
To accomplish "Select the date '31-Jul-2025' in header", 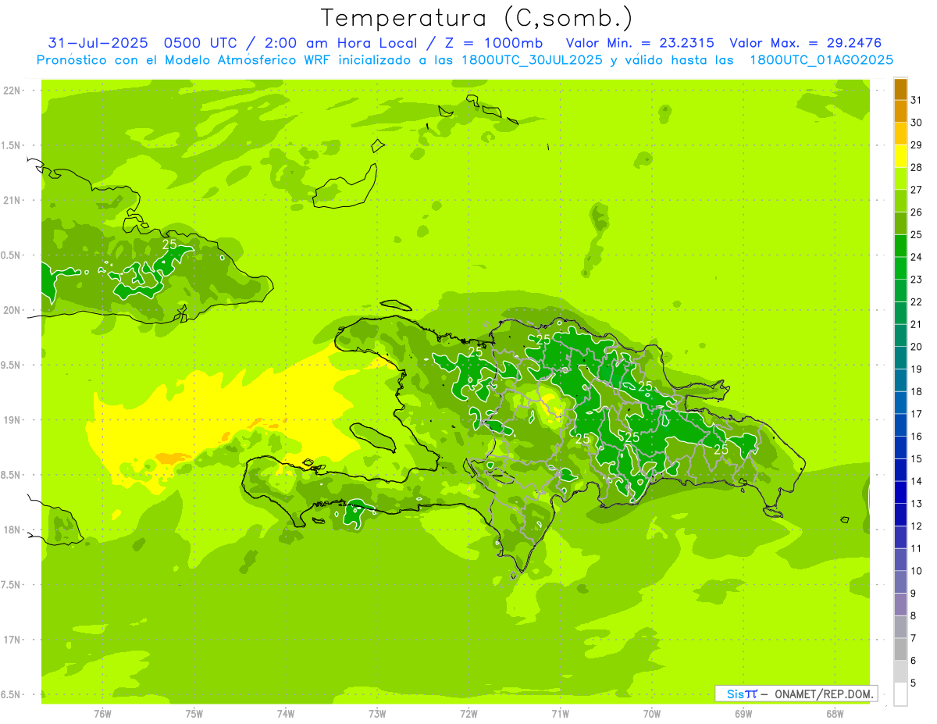I will [x=98, y=43].
